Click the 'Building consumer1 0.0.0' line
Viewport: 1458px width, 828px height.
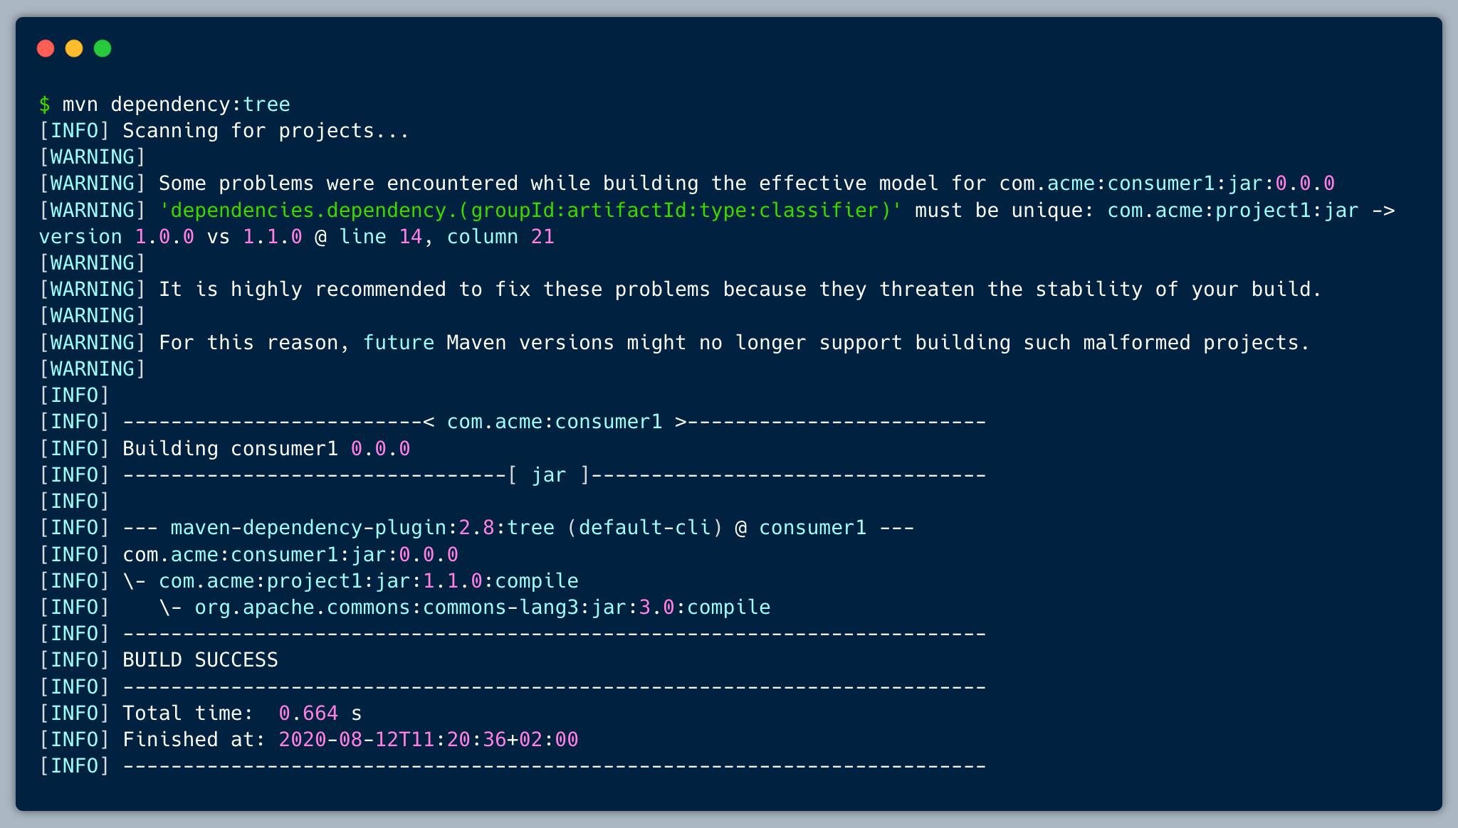[x=266, y=449]
